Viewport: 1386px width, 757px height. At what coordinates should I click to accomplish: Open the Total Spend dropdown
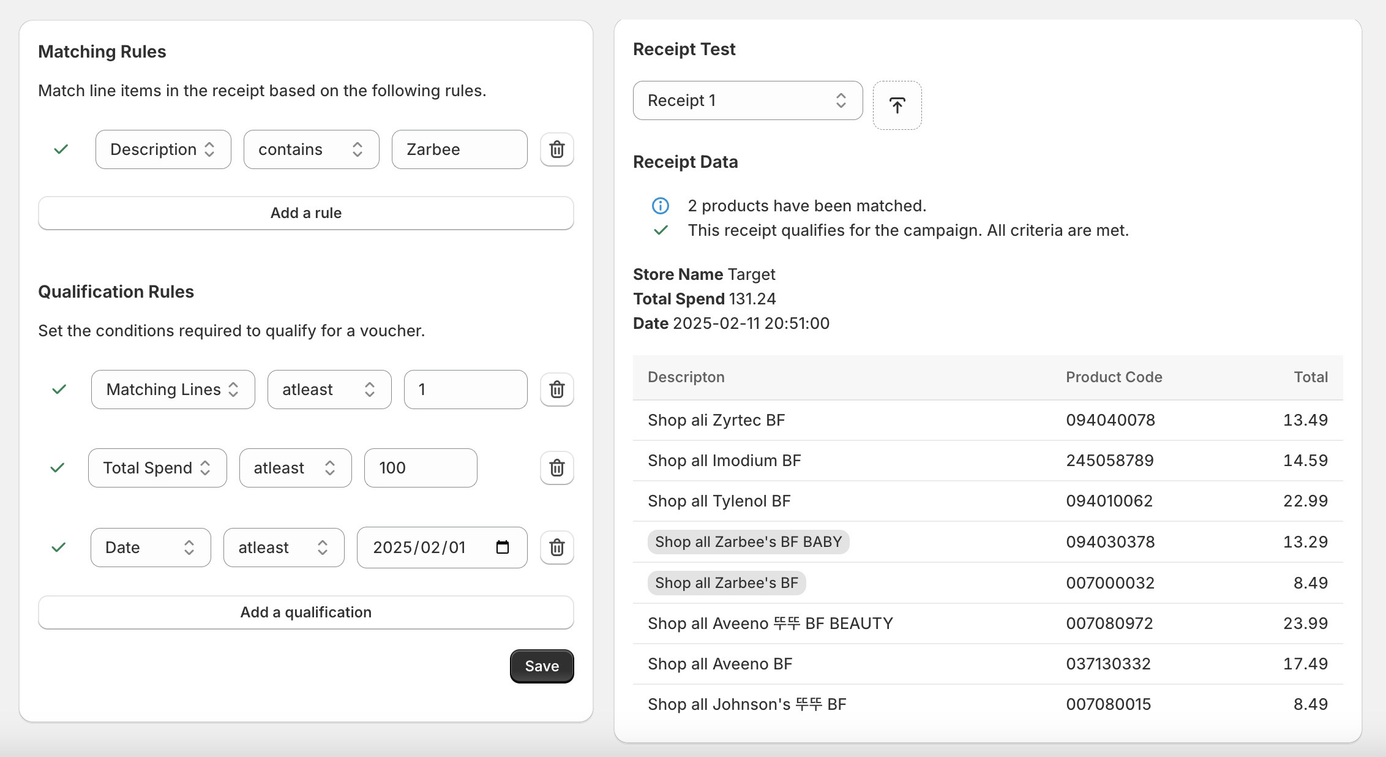(157, 468)
